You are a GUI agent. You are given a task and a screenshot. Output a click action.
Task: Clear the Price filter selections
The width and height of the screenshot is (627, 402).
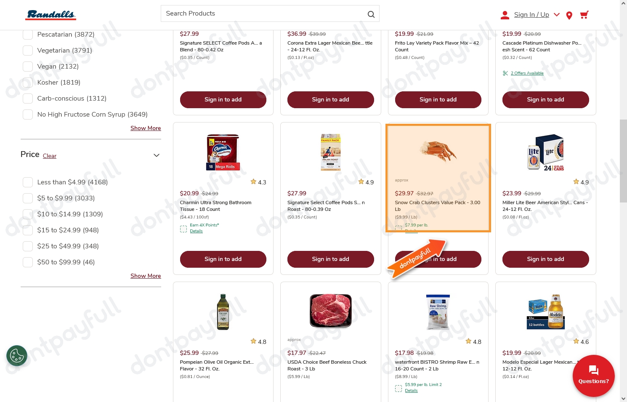click(x=50, y=156)
